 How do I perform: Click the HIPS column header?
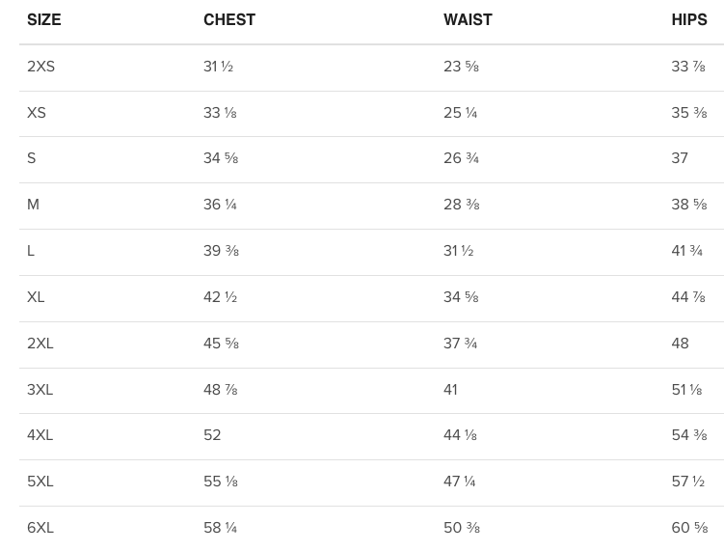pos(689,20)
